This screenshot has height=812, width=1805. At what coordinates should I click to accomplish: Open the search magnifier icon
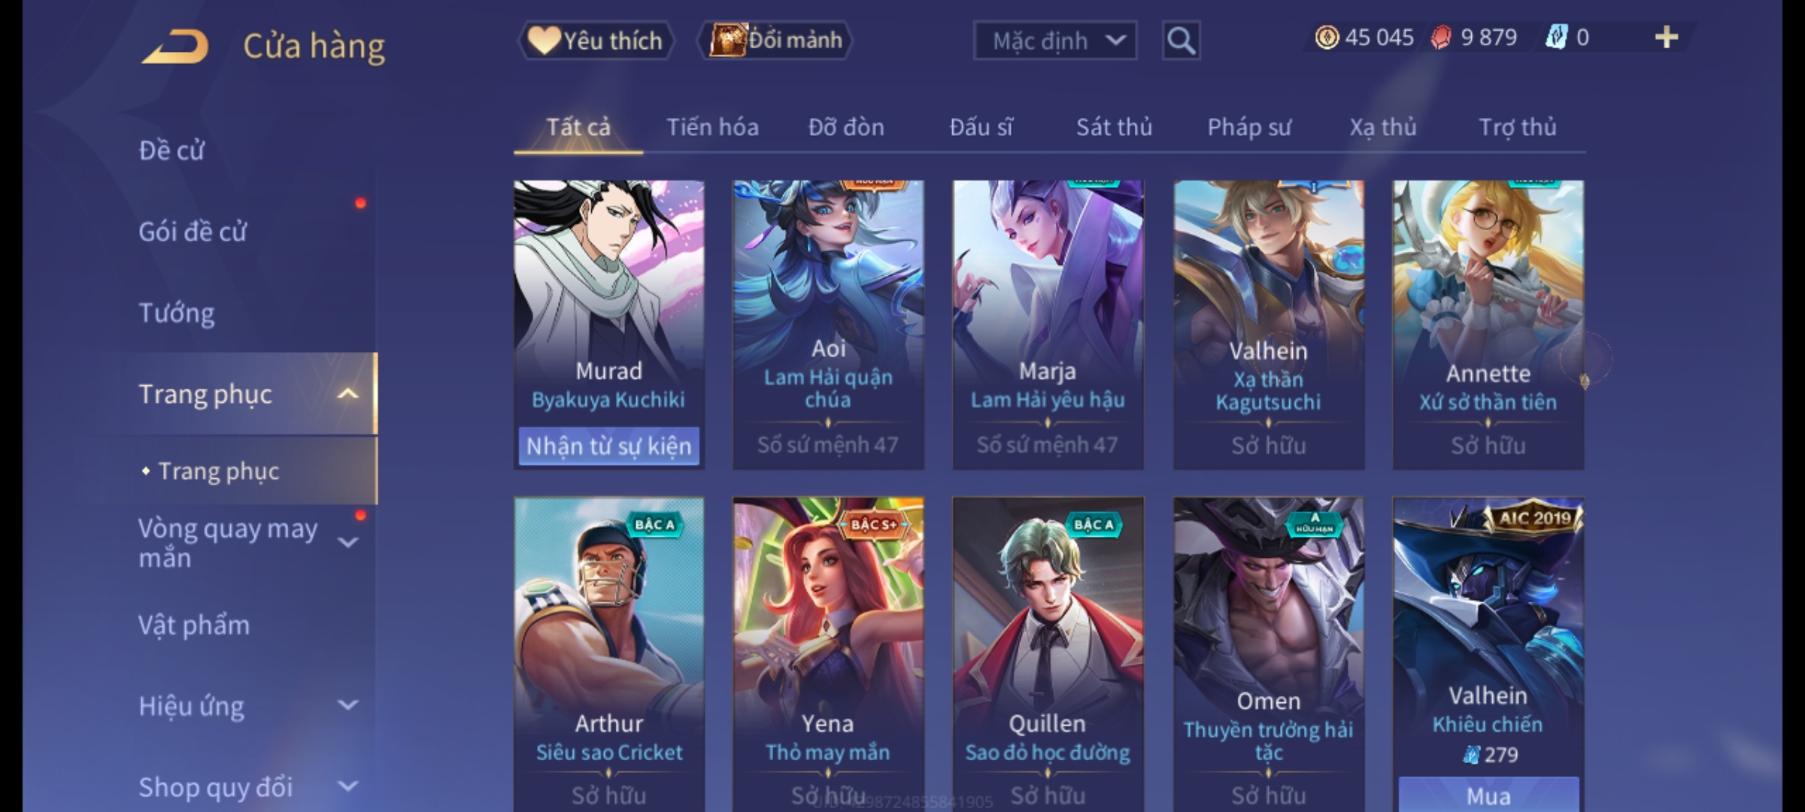tap(1181, 41)
